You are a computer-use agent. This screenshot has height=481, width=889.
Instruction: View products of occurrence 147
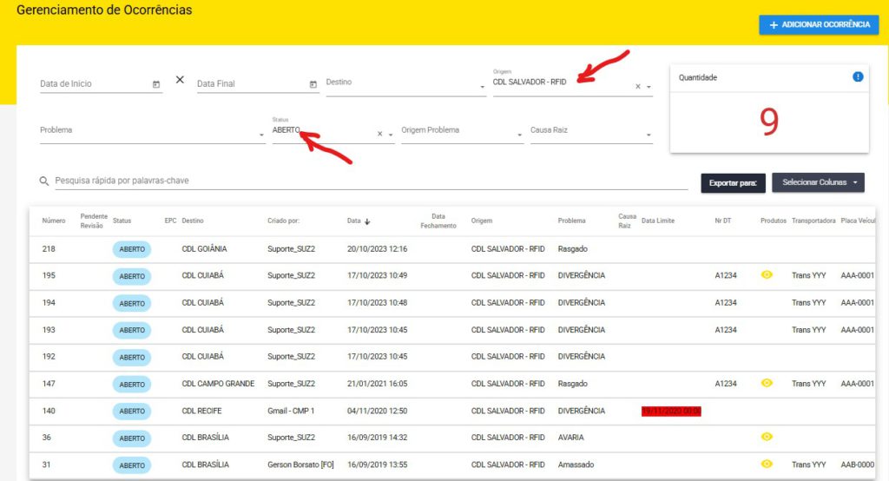click(767, 383)
